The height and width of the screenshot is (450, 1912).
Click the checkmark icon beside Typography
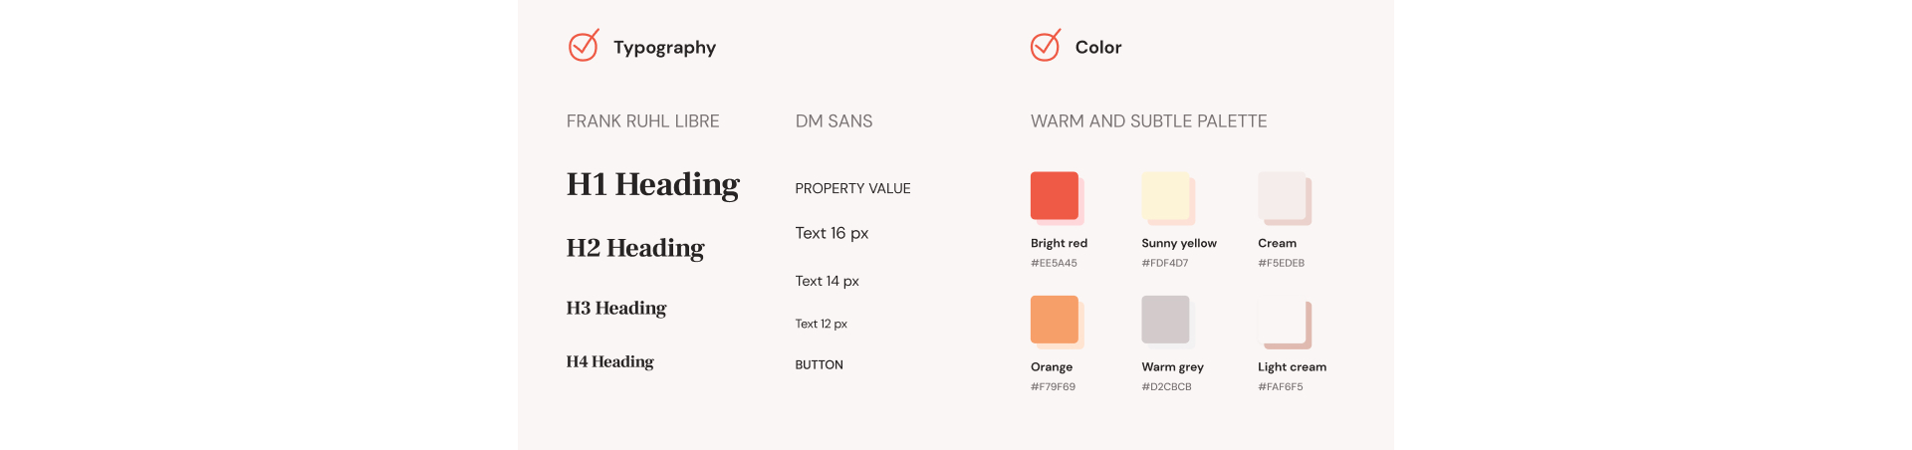pyautogui.click(x=584, y=46)
